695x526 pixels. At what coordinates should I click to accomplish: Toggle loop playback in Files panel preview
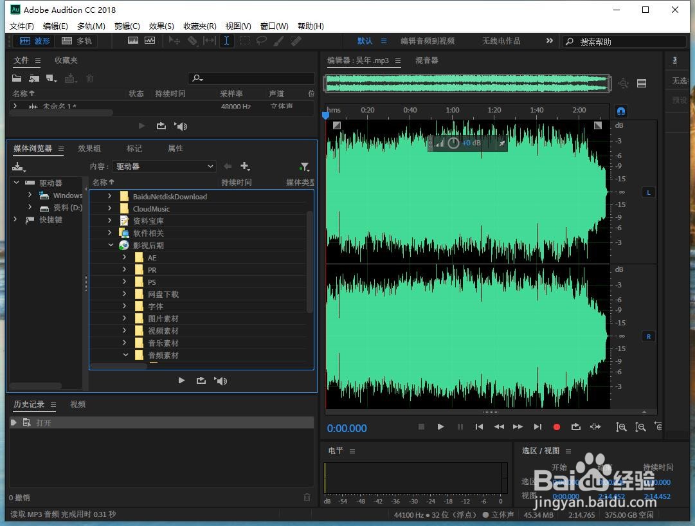[x=161, y=126]
